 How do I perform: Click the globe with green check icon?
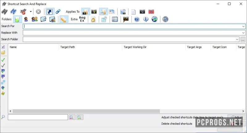pos(155,19)
